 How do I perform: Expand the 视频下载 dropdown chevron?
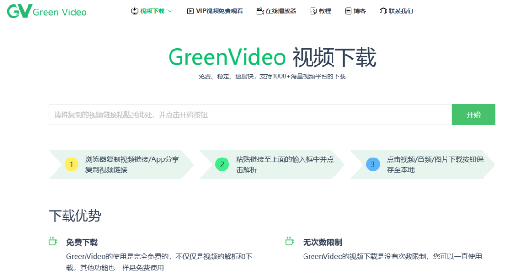click(170, 11)
